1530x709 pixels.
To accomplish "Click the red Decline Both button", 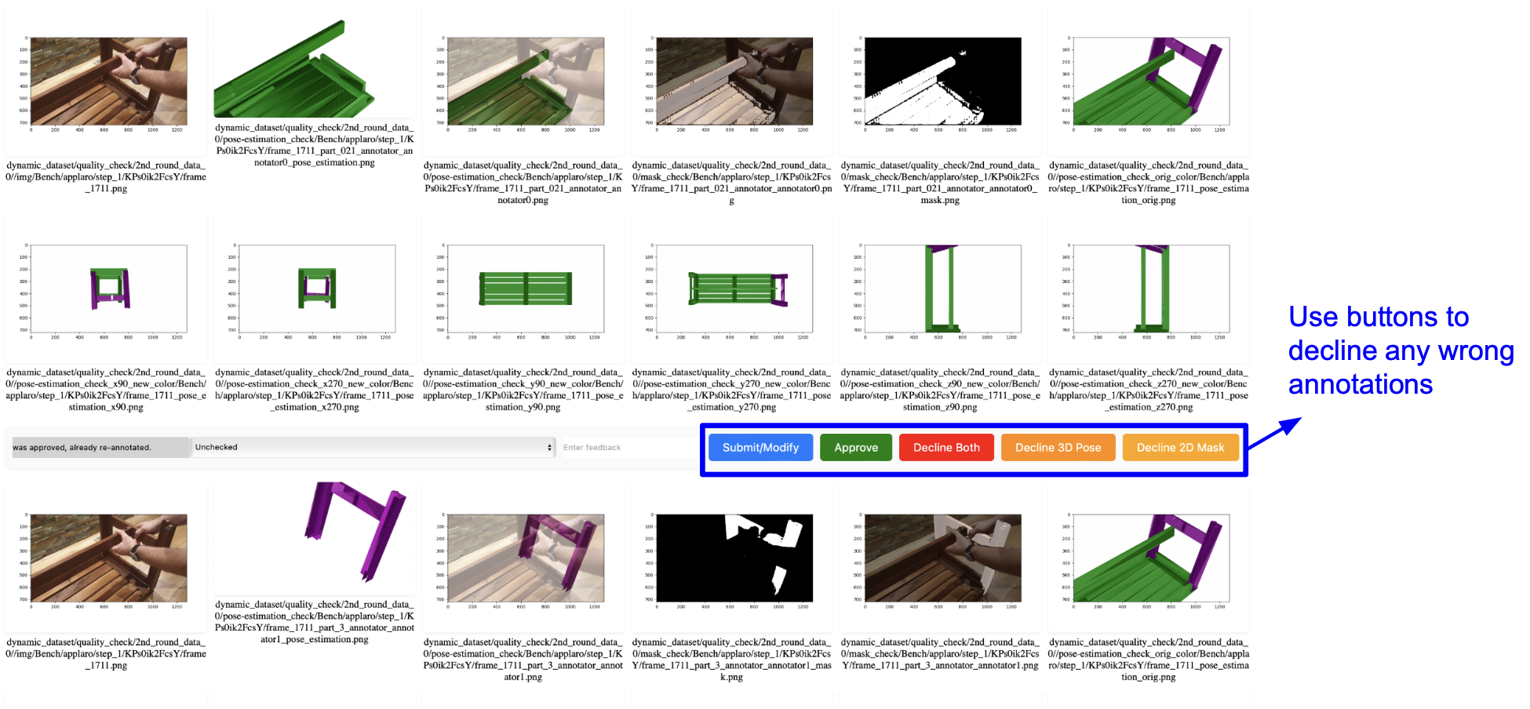I will (946, 447).
